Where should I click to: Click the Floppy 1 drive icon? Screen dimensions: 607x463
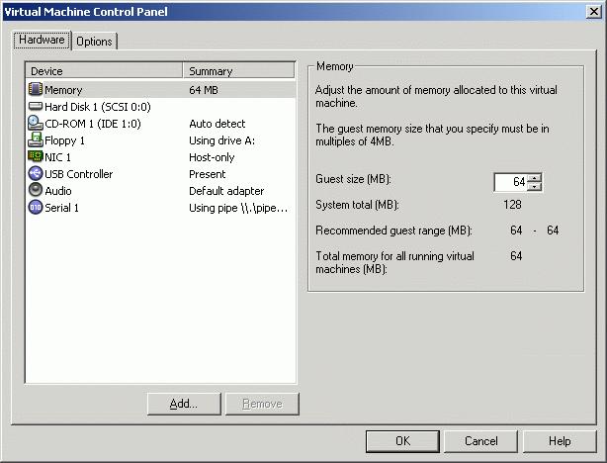pos(36,139)
